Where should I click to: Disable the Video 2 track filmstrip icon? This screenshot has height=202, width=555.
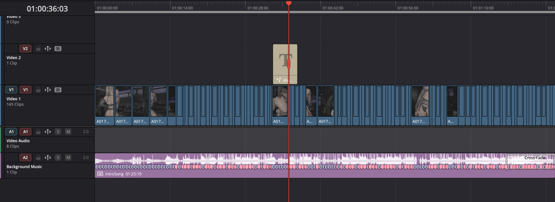[58, 49]
